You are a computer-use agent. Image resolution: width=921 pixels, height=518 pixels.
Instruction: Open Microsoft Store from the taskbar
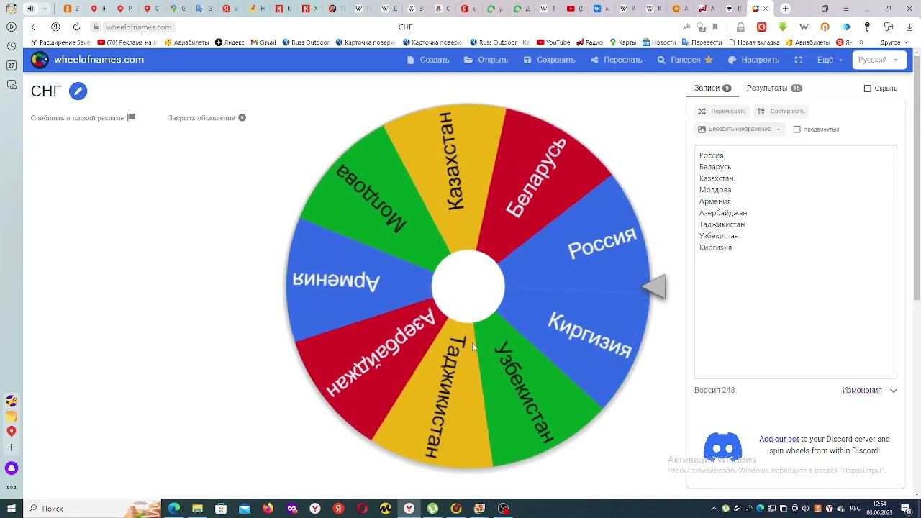(x=221, y=509)
